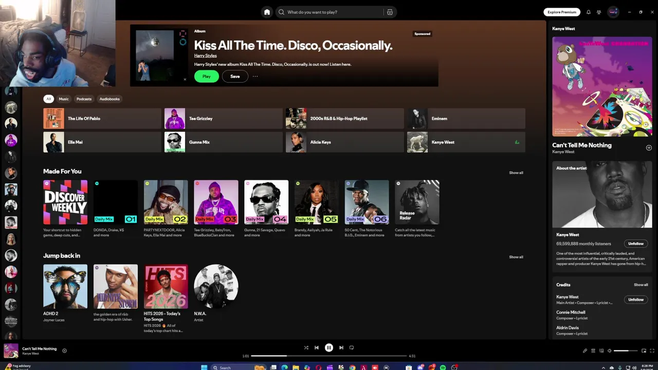Image resolution: width=658 pixels, height=370 pixels.
Task: Open ADHD 2 album by Joyner Lucas
Action: [x=65, y=286]
